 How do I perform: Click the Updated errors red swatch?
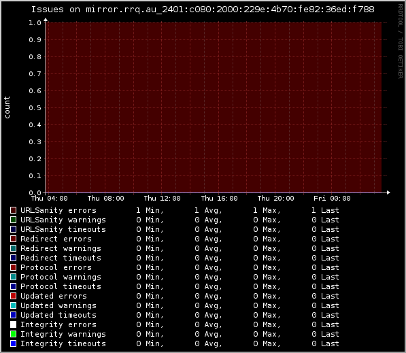coord(13,296)
